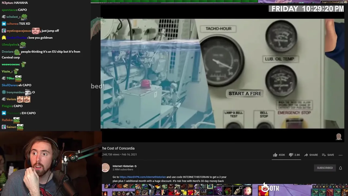Viewport: 348px width, 196px height.
Task: Open the Internet Historian channel name link
Action: click(x=123, y=166)
